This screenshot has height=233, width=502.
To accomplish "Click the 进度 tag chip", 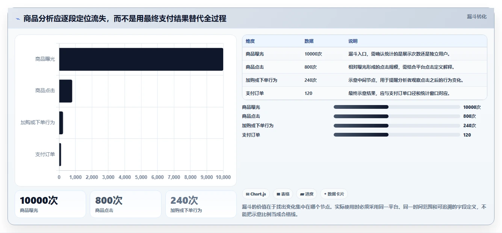I will pyautogui.click(x=307, y=194).
